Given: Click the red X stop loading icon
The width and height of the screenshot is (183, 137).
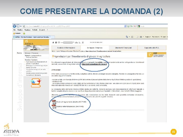Looking at the screenshot, I should click(135, 26).
